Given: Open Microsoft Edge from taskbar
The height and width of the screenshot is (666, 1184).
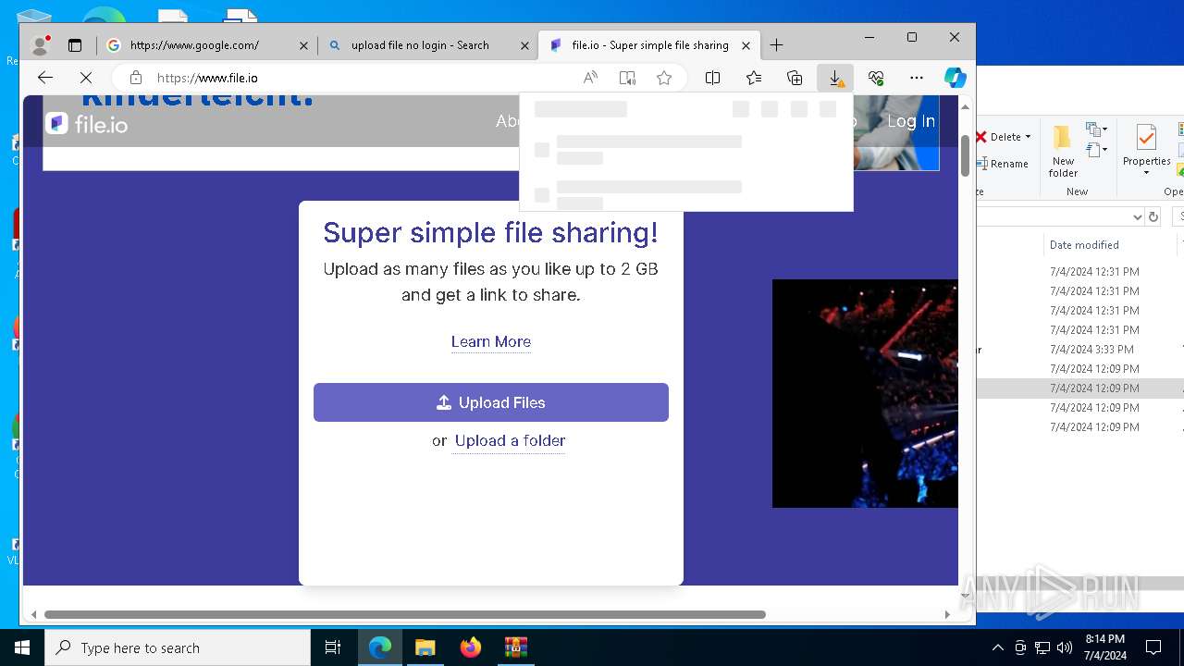Looking at the screenshot, I should pyautogui.click(x=380, y=647).
